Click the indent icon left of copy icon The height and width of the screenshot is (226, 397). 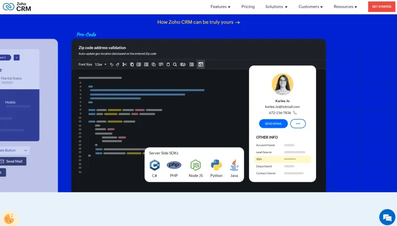point(146,64)
